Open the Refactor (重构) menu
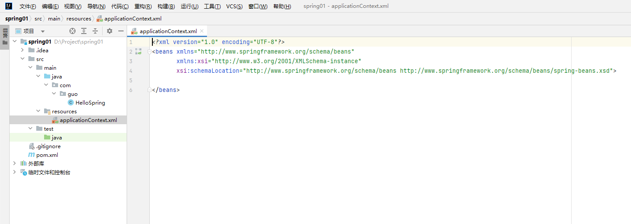 click(x=143, y=7)
